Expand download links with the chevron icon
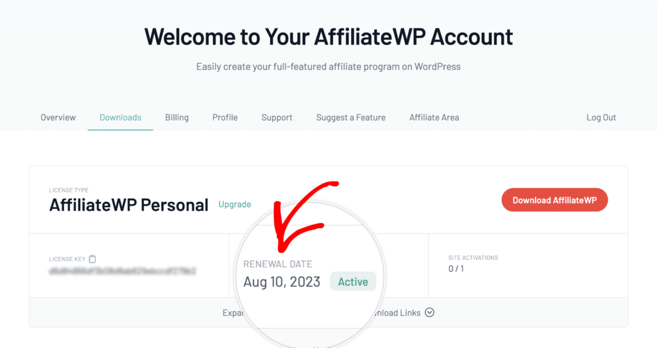657x348 pixels. pos(429,312)
